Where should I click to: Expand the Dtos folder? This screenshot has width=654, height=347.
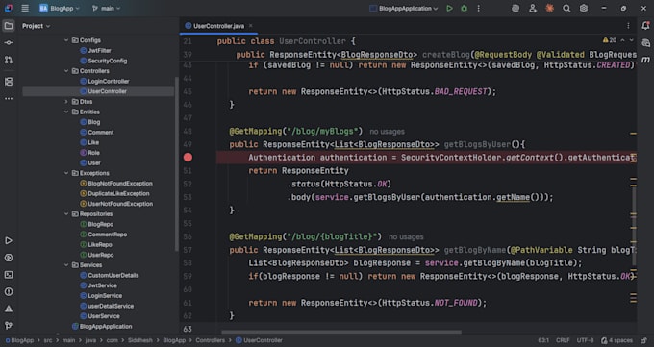66,102
